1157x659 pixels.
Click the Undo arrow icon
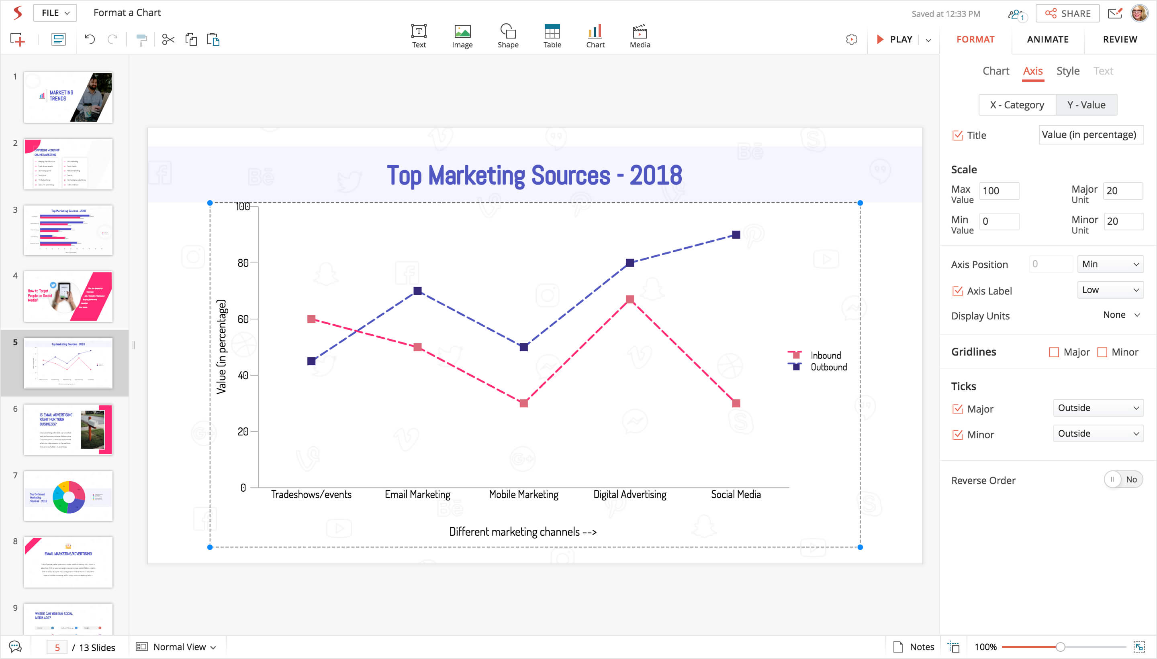(x=90, y=40)
